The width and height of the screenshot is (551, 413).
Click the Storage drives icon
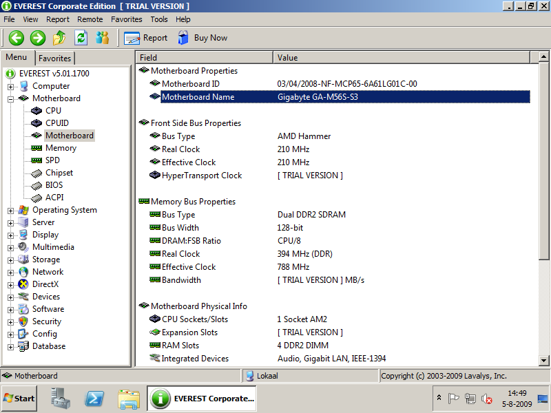click(23, 260)
